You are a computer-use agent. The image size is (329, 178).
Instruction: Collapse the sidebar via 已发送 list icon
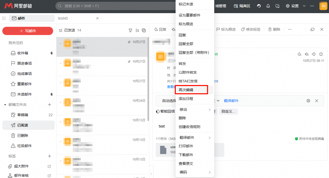pyautogui.click(x=61, y=30)
